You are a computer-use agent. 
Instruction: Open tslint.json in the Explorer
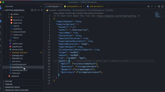pyautogui.click(x=16, y=73)
